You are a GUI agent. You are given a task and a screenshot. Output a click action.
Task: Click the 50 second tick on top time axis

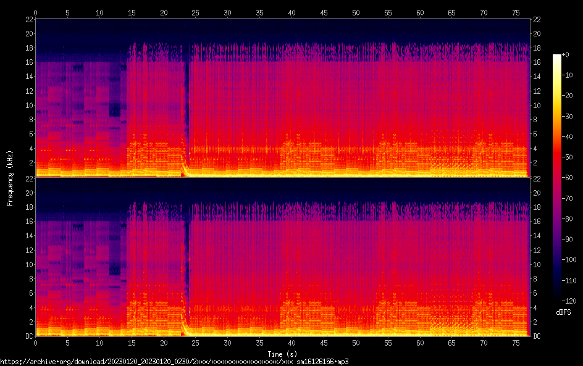(x=356, y=12)
